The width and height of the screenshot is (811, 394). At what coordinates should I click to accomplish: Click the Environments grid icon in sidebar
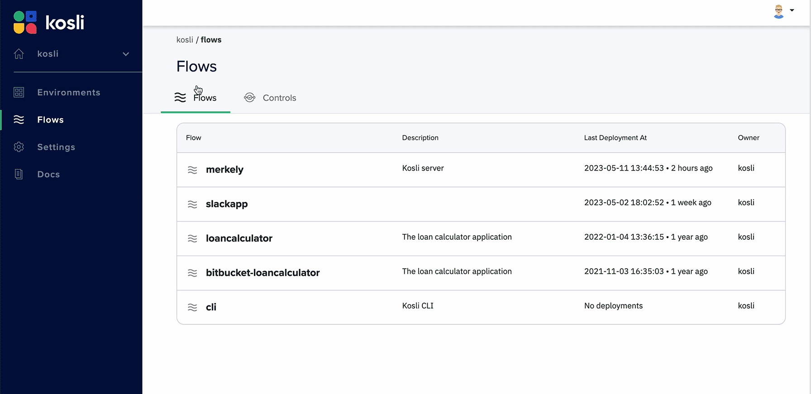click(x=19, y=92)
